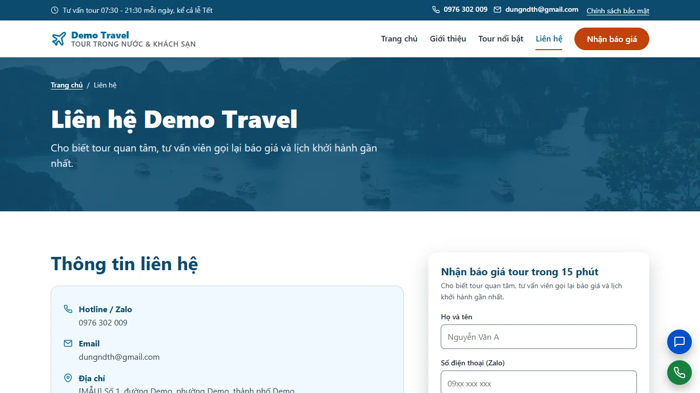Click the Số điện thoại (Zalo) label
Viewport: 700px width, 393px height.
click(472, 363)
